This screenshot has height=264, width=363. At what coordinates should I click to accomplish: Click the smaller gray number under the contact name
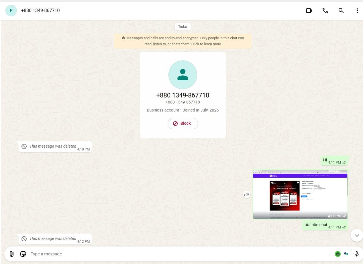tap(183, 102)
